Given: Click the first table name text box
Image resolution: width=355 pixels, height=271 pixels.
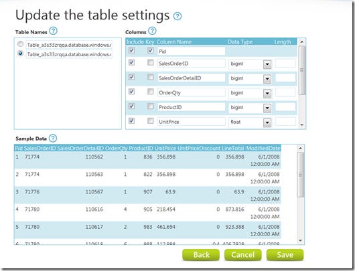Looking at the screenshot, I should [69, 45].
